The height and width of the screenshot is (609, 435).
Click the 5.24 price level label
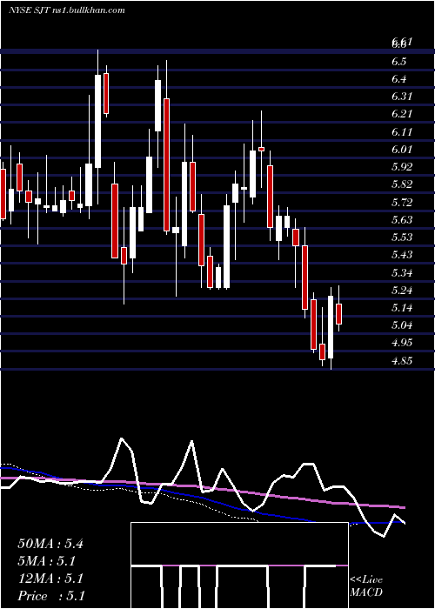pyautogui.click(x=402, y=290)
